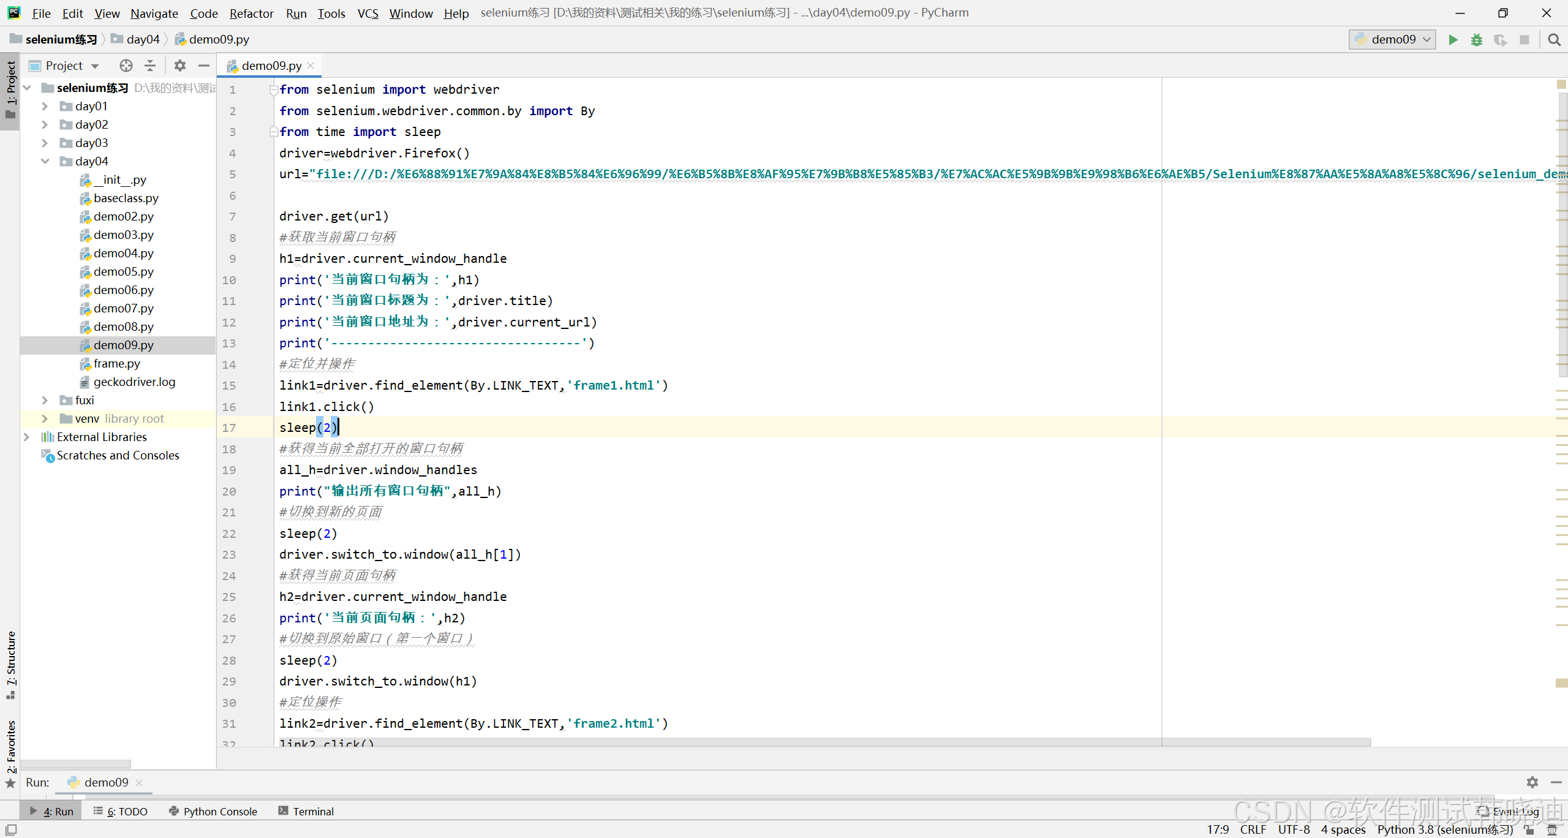Toggle tool window buttons icon in status bar corner
This screenshot has height=838, width=1568.
[x=11, y=829]
